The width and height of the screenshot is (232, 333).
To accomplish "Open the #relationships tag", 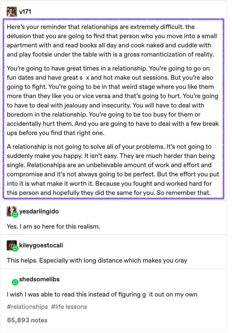I will tap(27, 307).
